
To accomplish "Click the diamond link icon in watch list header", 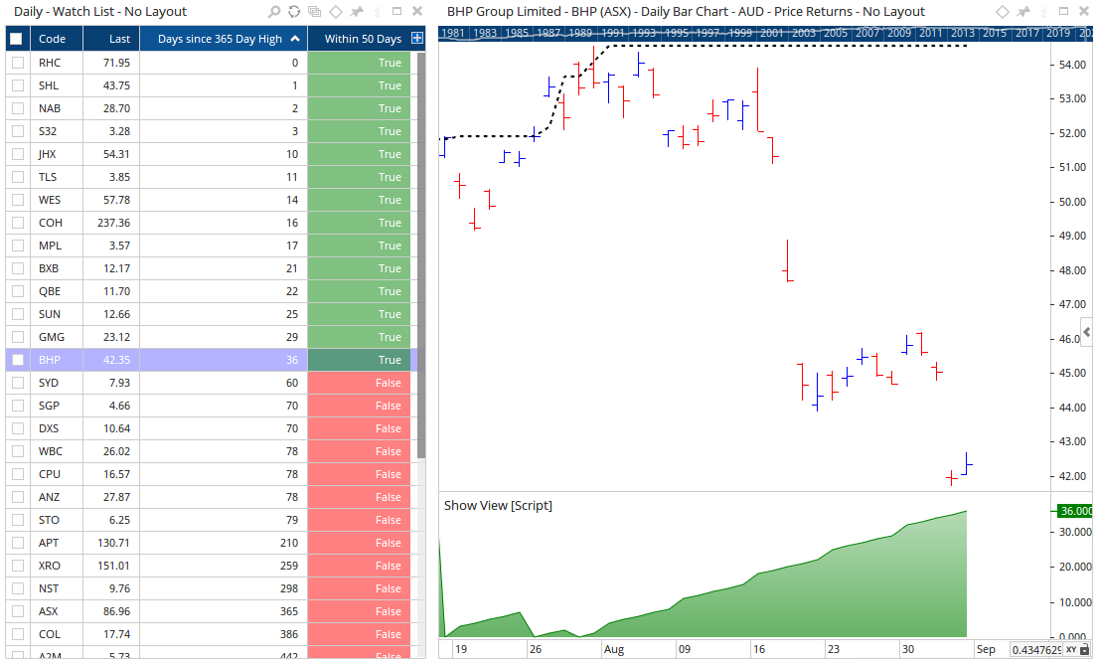I will pyautogui.click(x=336, y=11).
